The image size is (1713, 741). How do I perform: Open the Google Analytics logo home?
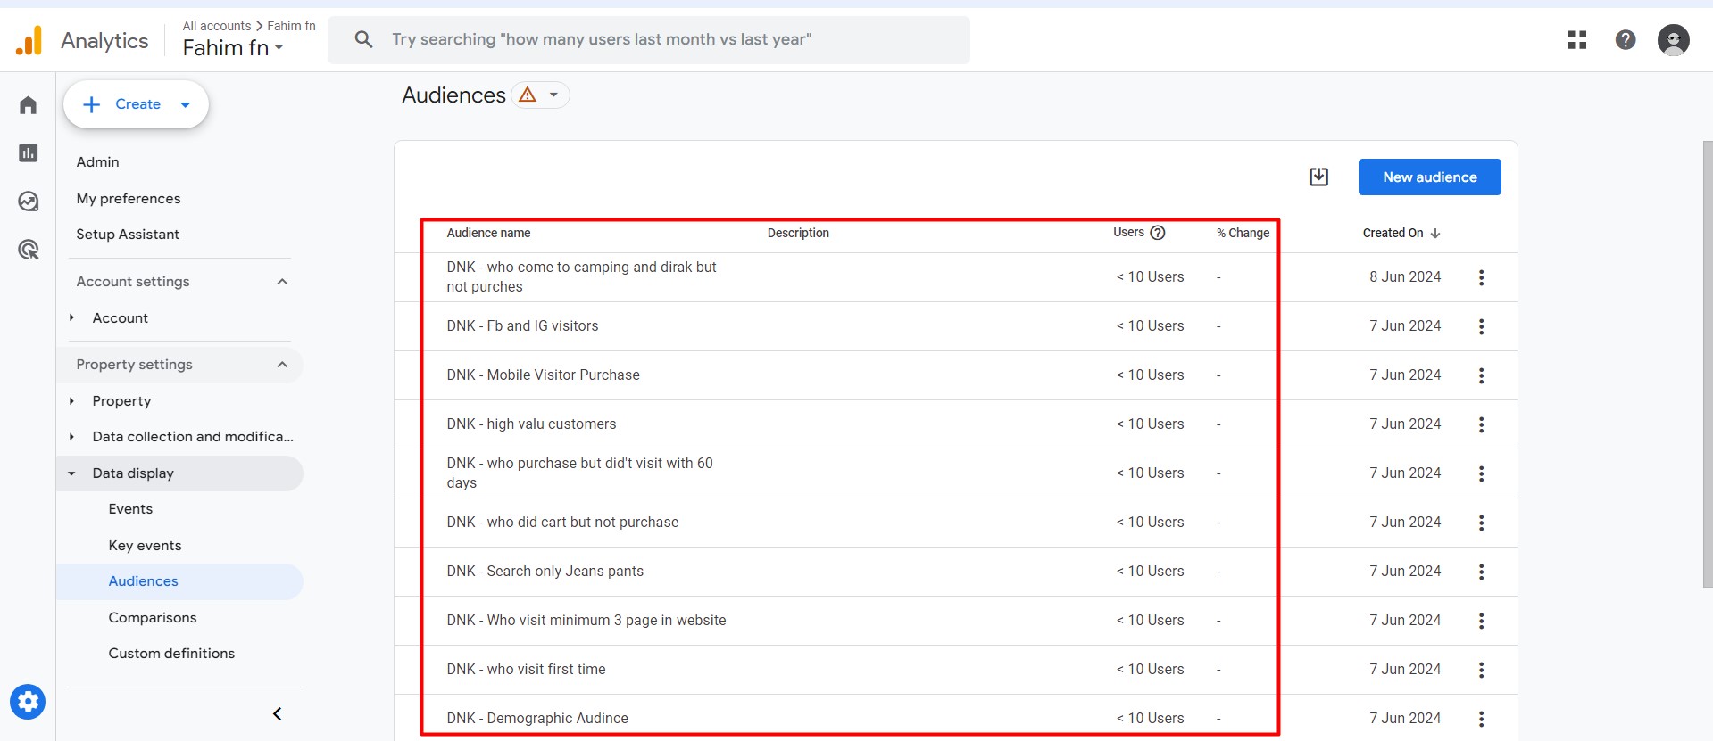click(29, 40)
